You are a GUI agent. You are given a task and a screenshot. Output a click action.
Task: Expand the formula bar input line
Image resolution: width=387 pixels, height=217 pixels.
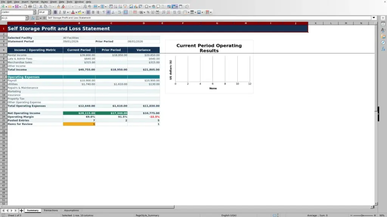374,18
